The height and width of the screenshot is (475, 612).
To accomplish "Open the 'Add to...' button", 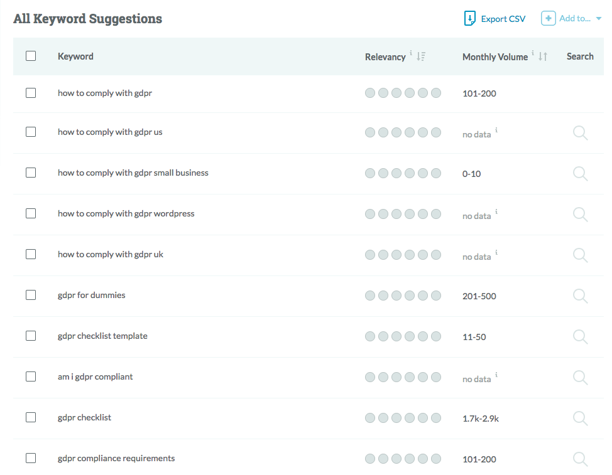I will pos(571,18).
